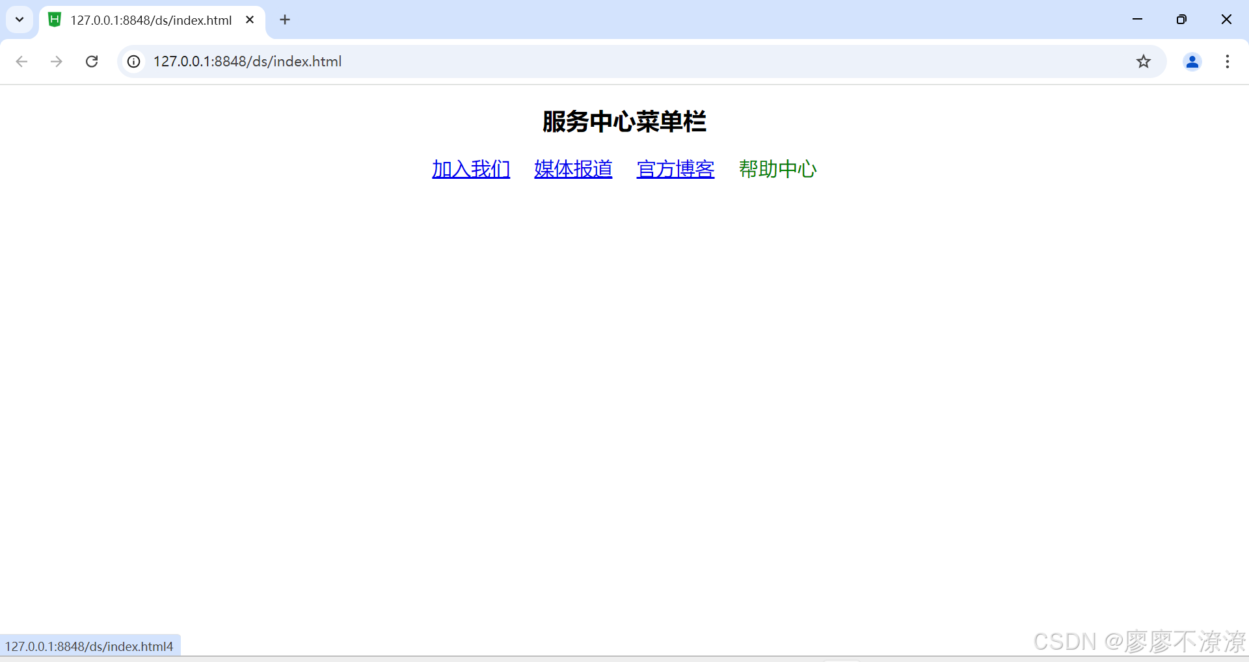Open the 媒体报道 link
The height and width of the screenshot is (662, 1249).
[x=573, y=169]
